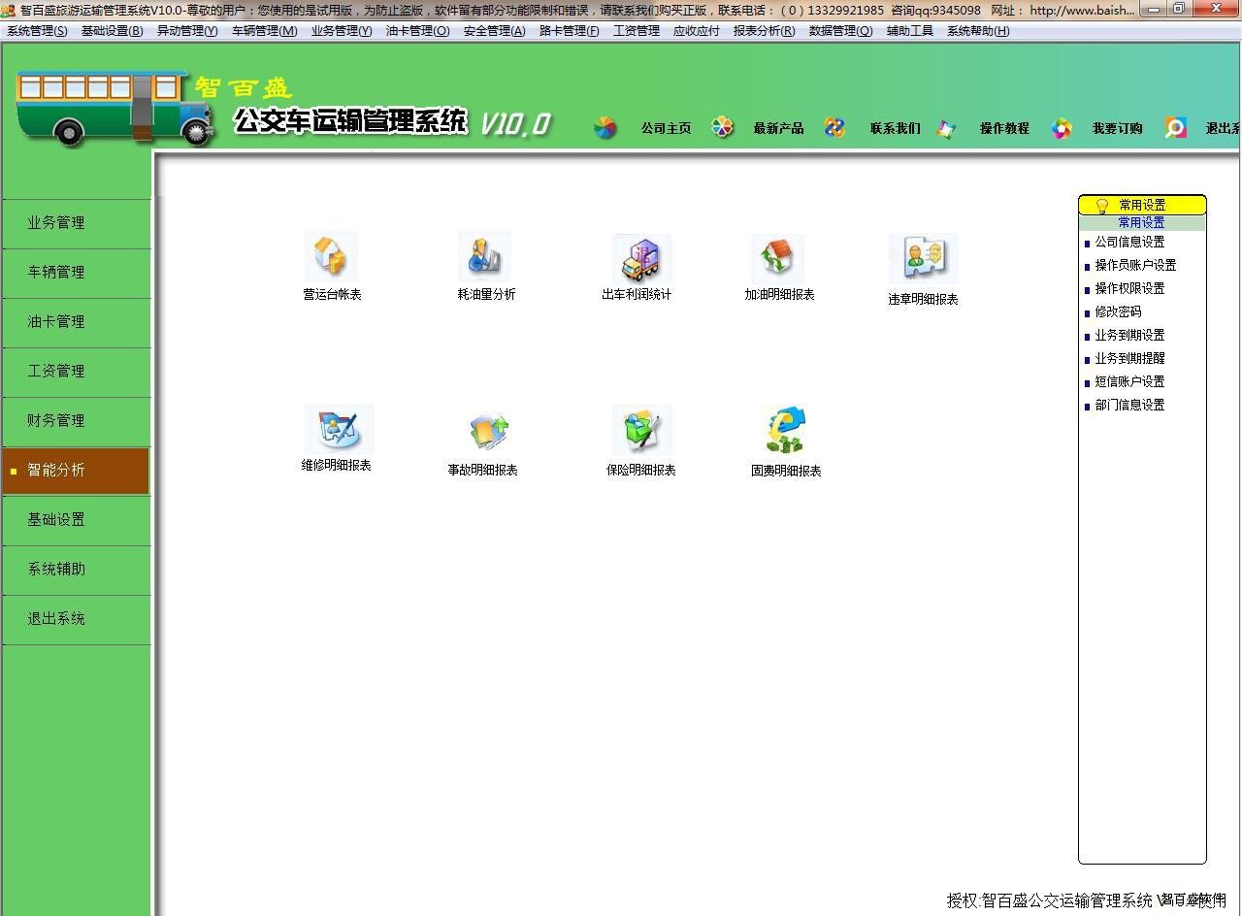Viewport: 1242px width, 916px height.
Task: Select 业务管理 in the left sidebar
Action: 76,223
